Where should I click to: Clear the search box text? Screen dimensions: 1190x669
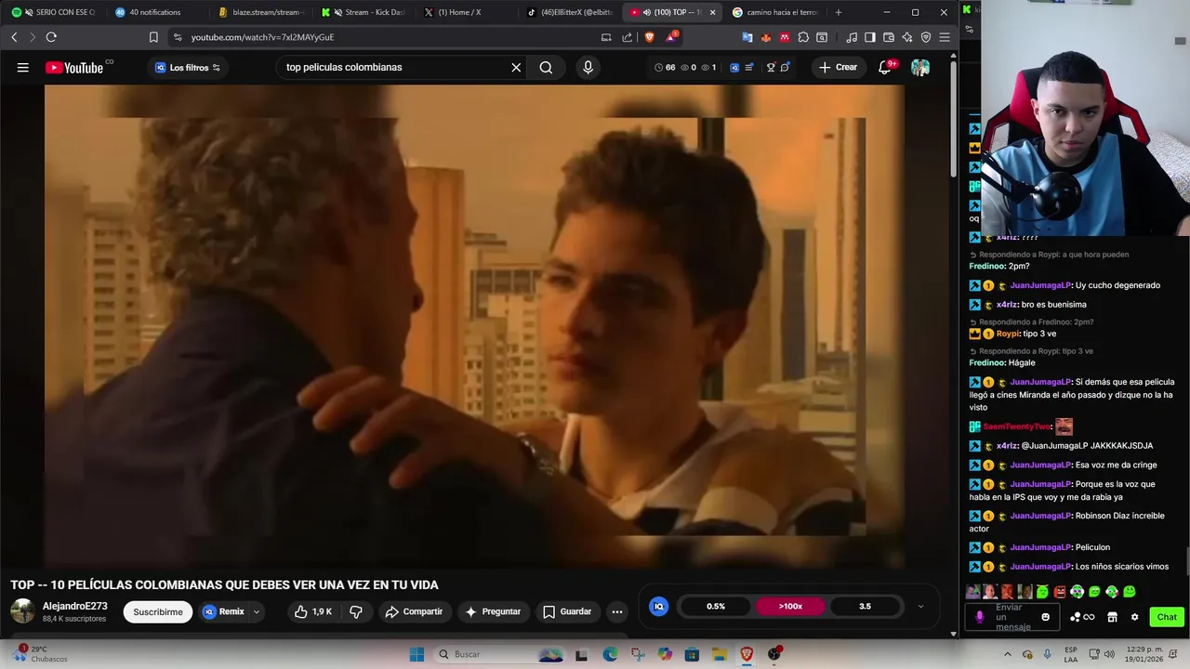pyautogui.click(x=516, y=67)
